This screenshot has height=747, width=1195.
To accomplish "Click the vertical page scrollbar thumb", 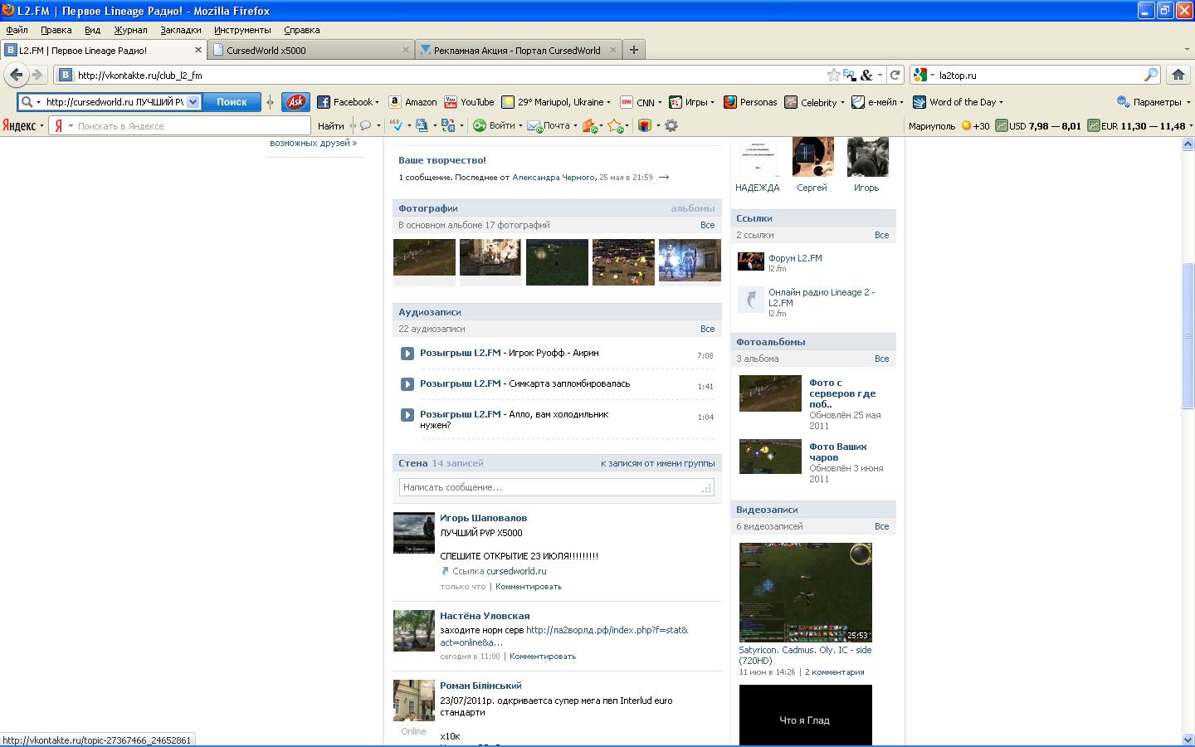I will click(1188, 335).
